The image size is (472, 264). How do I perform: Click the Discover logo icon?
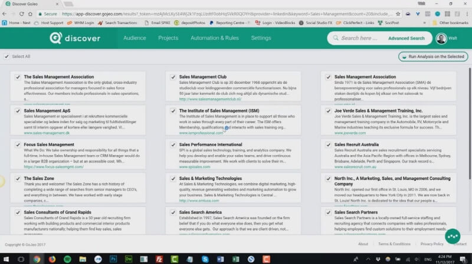tap(56, 38)
